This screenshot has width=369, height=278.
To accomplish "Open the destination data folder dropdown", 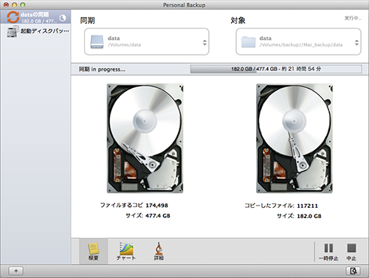I will tap(298, 41).
